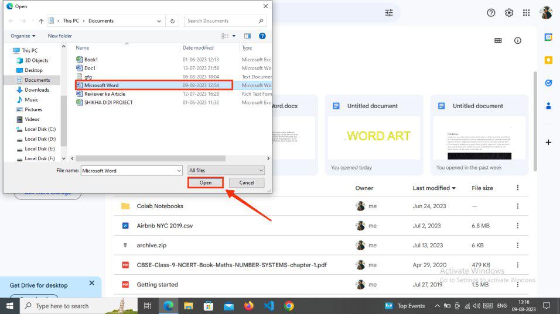Viewport: 560px width, 314px height.
Task: Click the Windows Start button
Action: [x=9, y=306]
